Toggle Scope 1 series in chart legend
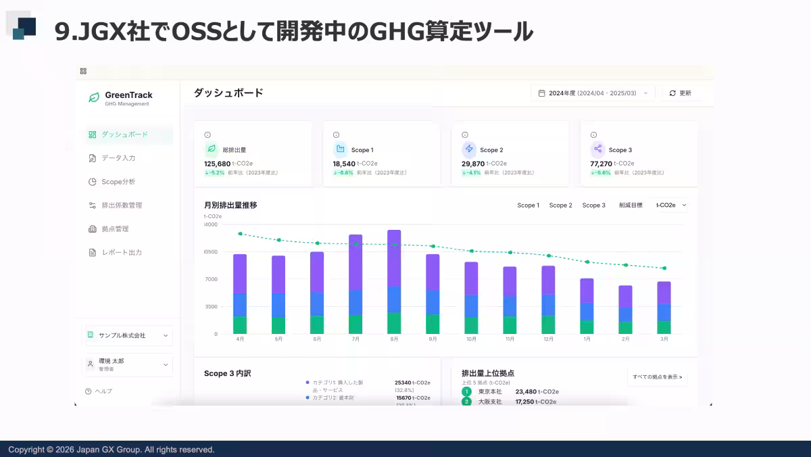Screen dimensions: 811x457 (528, 205)
